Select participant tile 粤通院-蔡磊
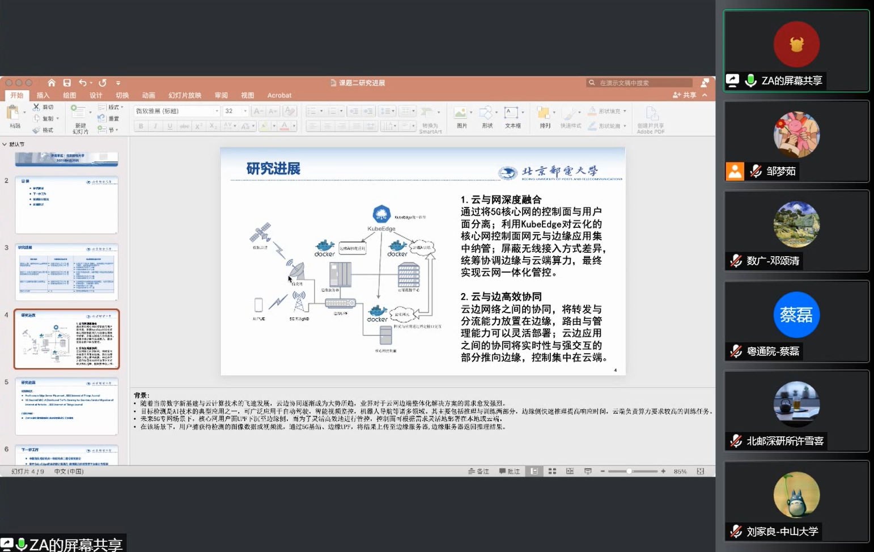 coord(796,321)
